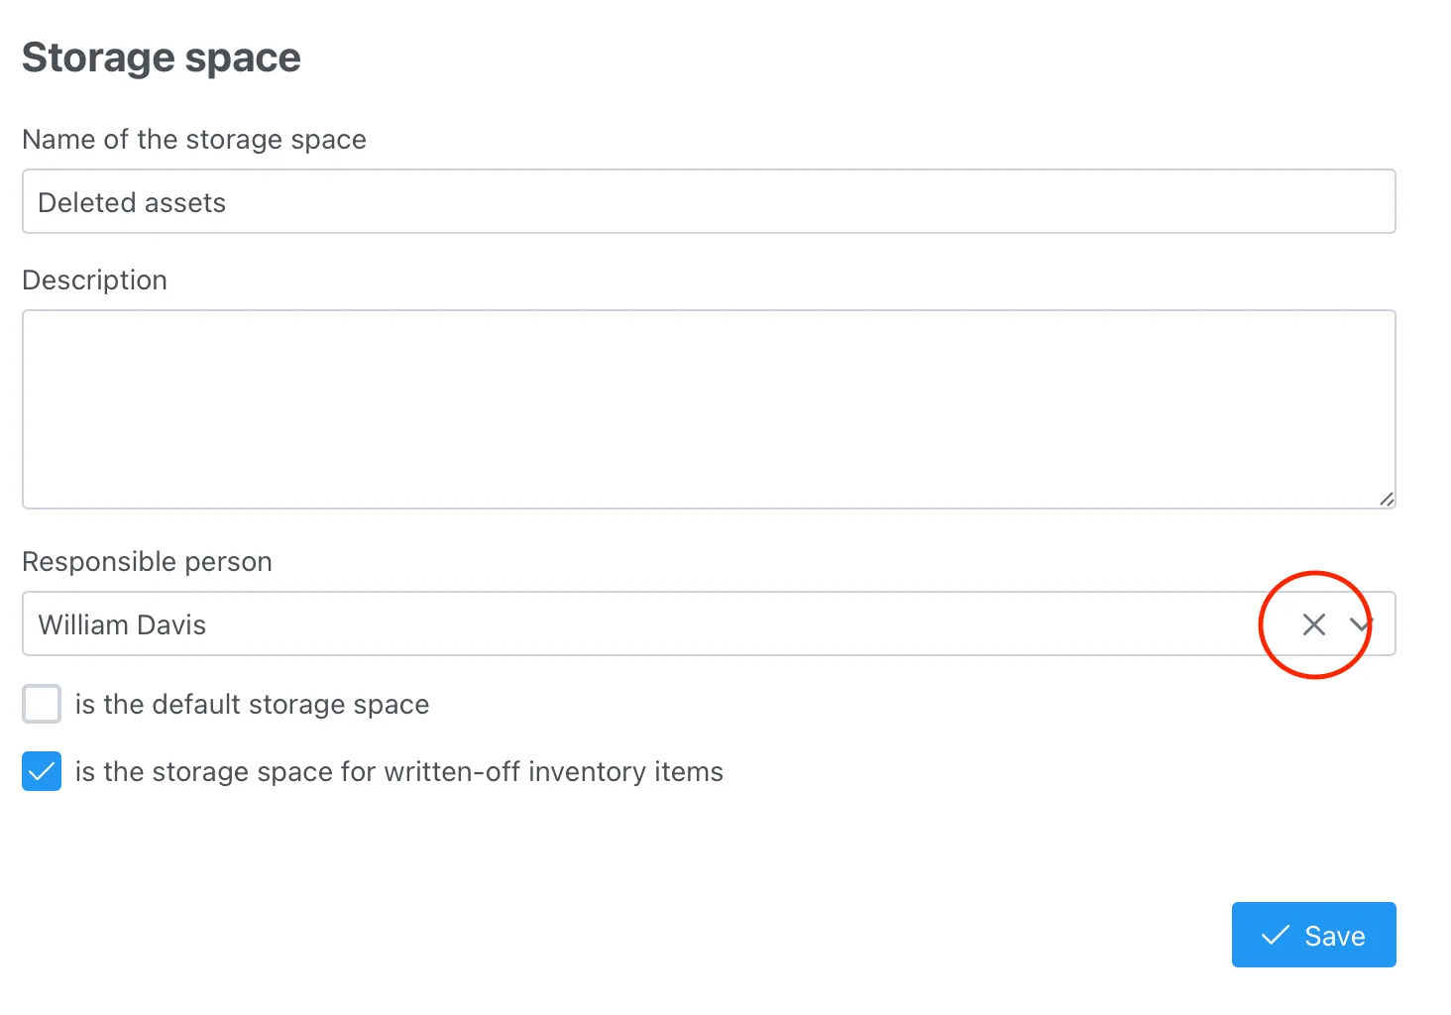The height and width of the screenshot is (1015, 1451).
Task: Enable the default storage space checkbox
Action: tap(42, 704)
